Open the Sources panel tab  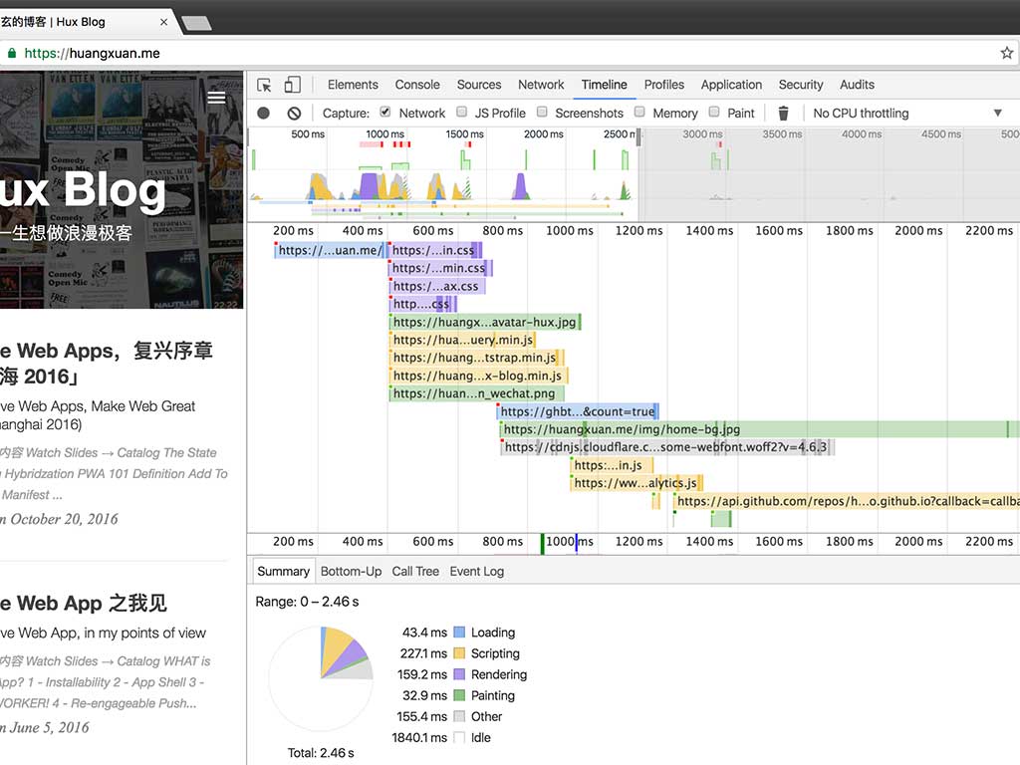click(x=479, y=85)
